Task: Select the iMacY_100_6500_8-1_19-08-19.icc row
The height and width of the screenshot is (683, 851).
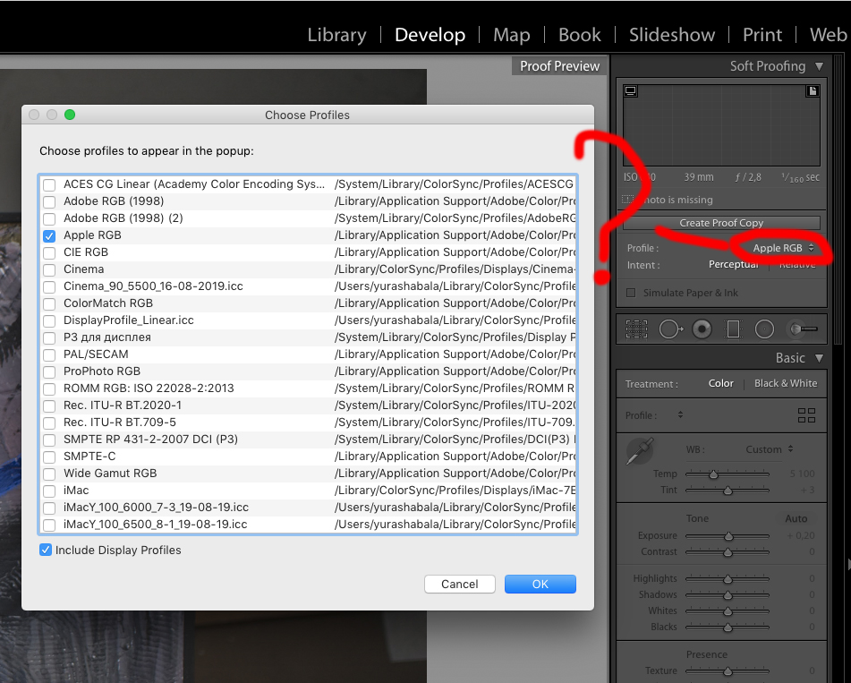Action: 308,525
